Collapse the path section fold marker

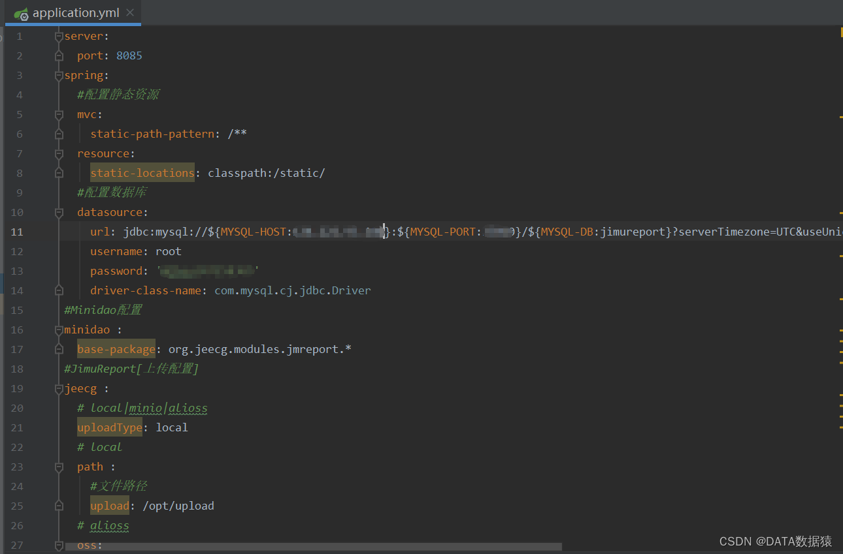click(x=59, y=467)
